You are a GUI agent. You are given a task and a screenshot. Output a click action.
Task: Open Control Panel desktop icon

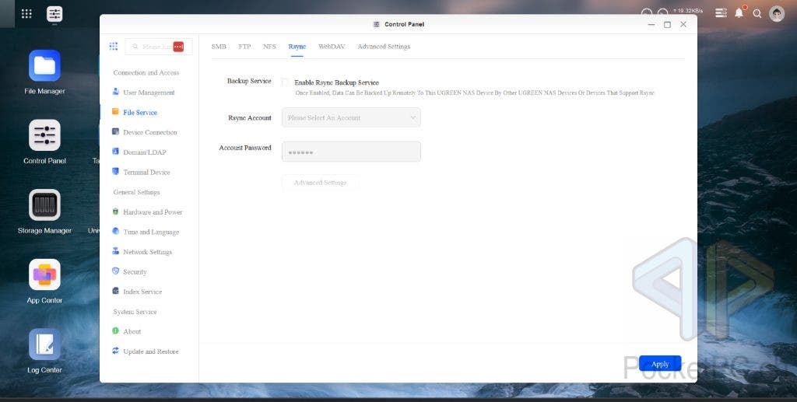[x=44, y=135]
